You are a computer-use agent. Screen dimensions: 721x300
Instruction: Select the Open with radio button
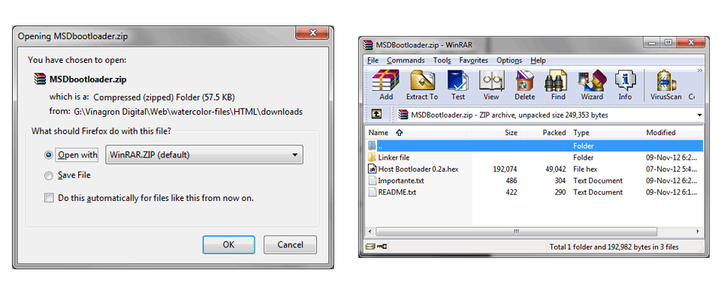pos(48,155)
